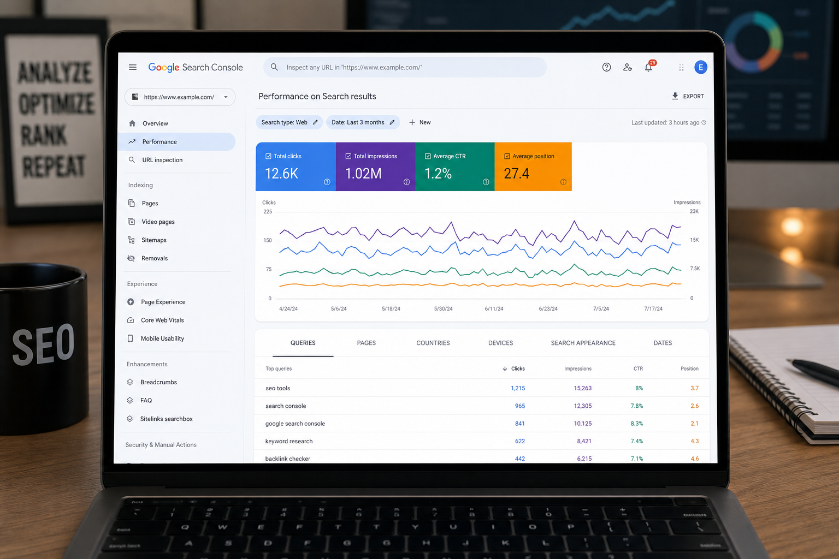This screenshot has width=839, height=559.
Task: Toggle the Total impressions checkbox
Action: (348, 156)
